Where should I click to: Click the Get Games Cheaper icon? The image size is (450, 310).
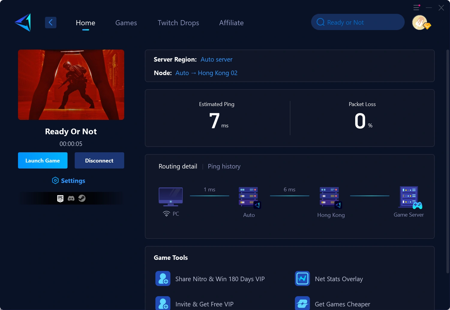coord(302,303)
